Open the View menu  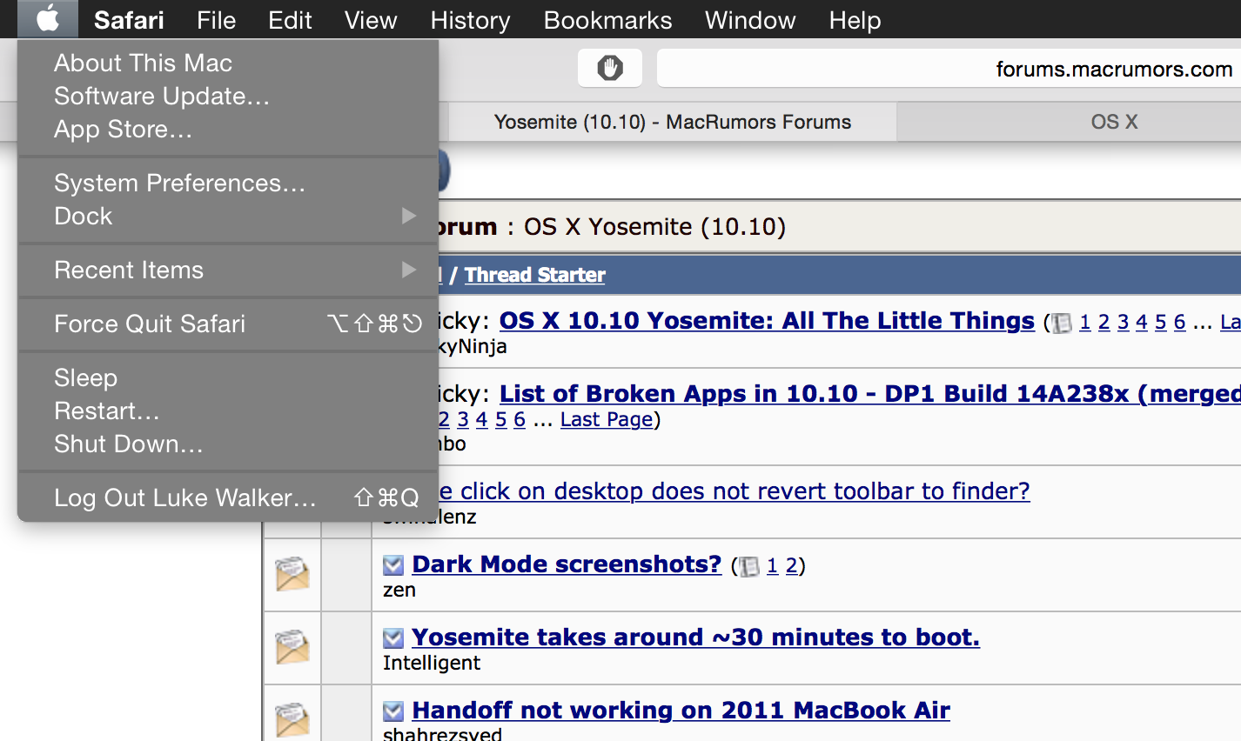click(x=371, y=19)
